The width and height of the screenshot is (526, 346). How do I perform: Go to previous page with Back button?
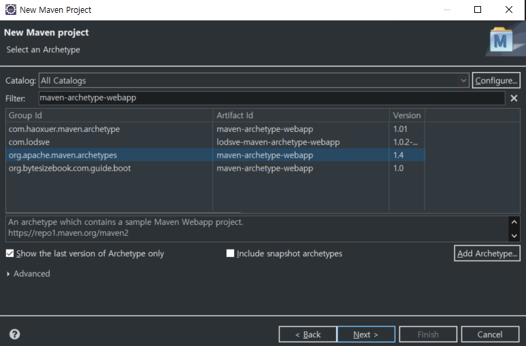[308, 334]
